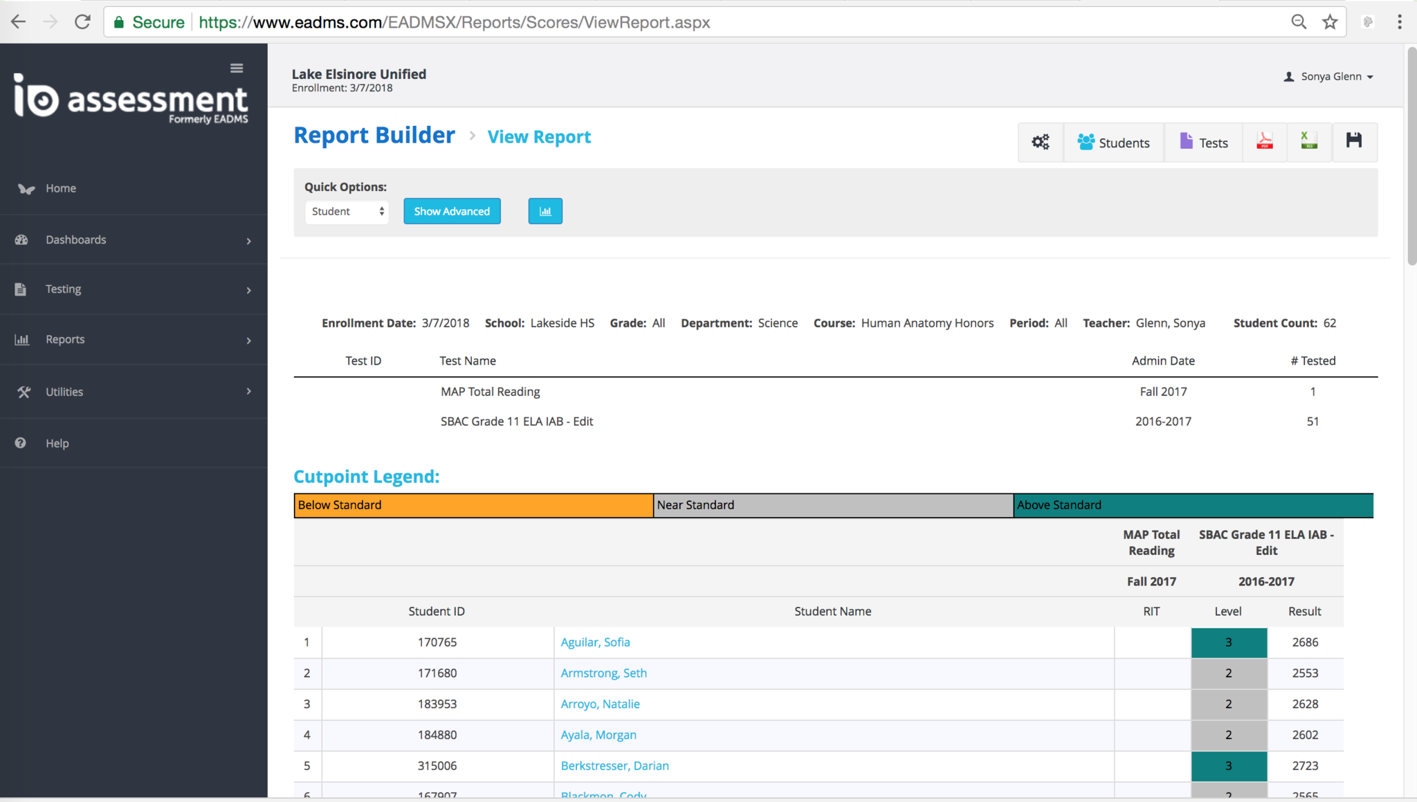1417x802 pixels.
Task: Bookmark page with star icon
Action: [1330, 22]
